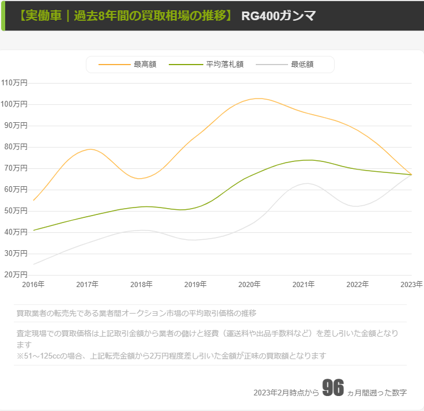Click the orange line's 2020 peak
Image resolution: width=424 pixels, height=411 pixels.
coord(257,99)
